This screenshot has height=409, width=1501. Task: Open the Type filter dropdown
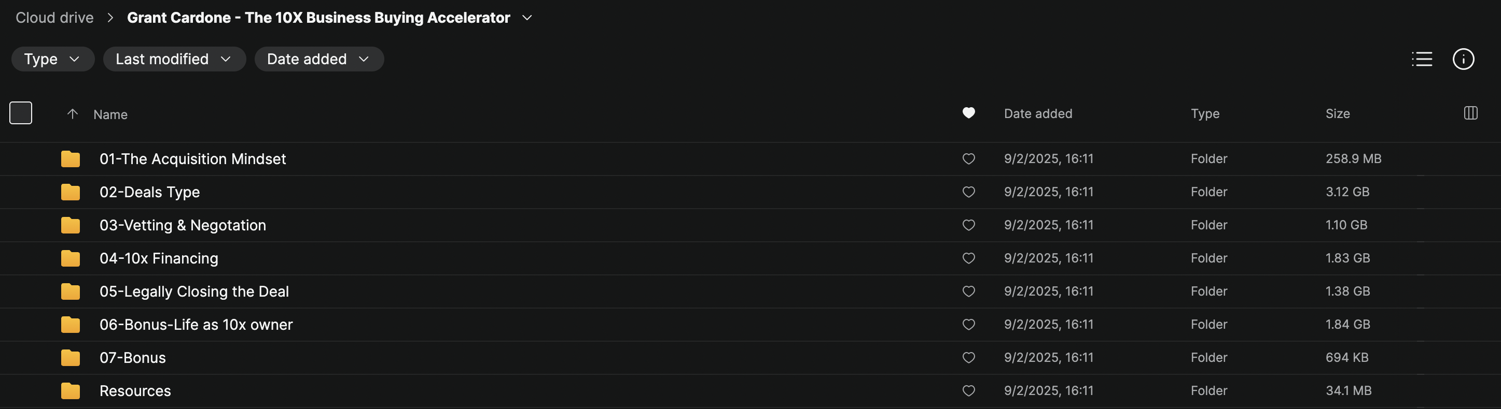pyautogui.click(x=52, y=59)
